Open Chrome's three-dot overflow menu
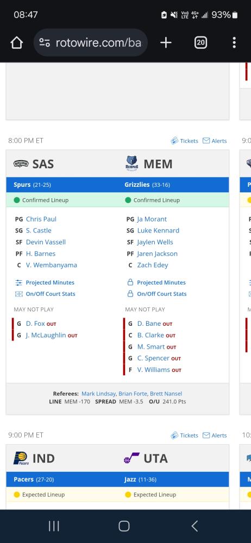Screen dimensions: 251x543 click(234, 43)
